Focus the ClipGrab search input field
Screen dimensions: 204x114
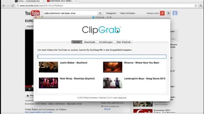(x=102, y=56)
